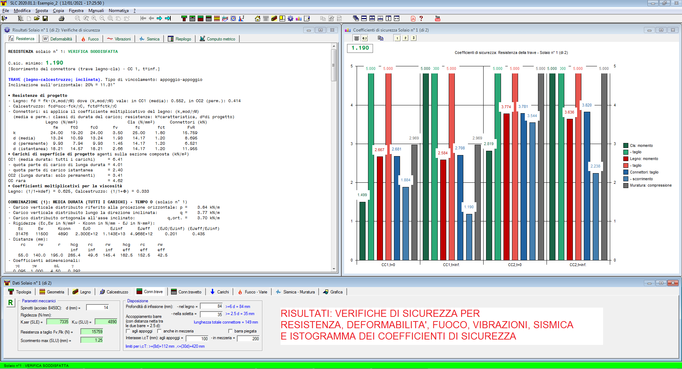Screen dimensions: 682x369
Task: Open the Calcestruzzo data tab
Action: [x=114, y=292]
